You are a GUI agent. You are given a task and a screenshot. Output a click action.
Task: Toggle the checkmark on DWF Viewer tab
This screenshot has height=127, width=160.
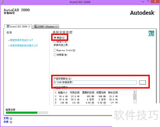[56, 26]
